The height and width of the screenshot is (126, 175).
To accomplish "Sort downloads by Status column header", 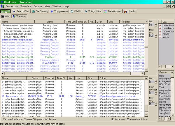I will (x=50, y=22).
